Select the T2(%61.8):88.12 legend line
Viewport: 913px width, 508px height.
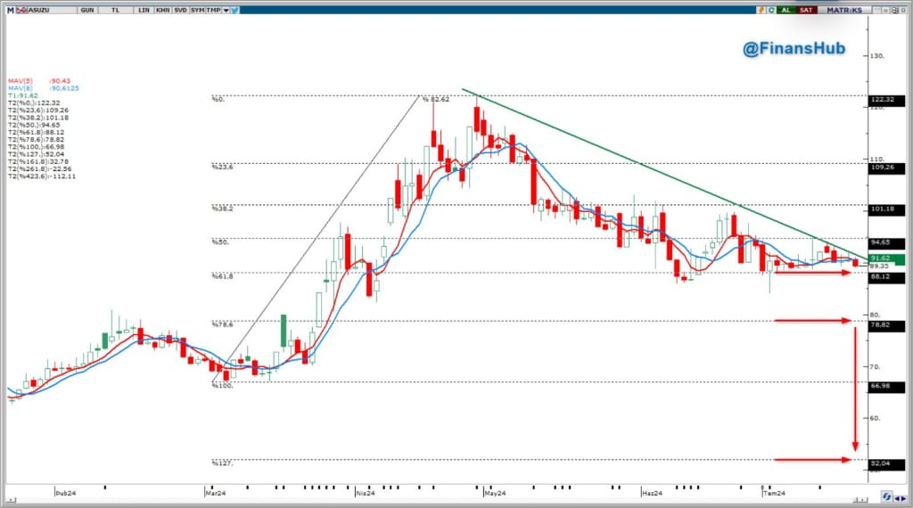click(x=36, y=133)
